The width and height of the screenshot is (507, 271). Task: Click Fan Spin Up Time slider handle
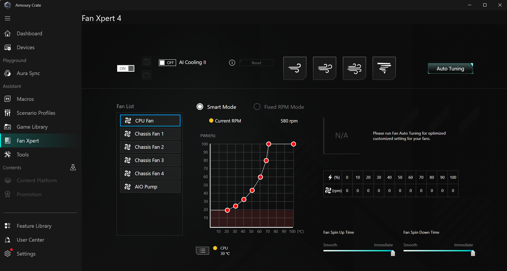(x=393, y=253)
